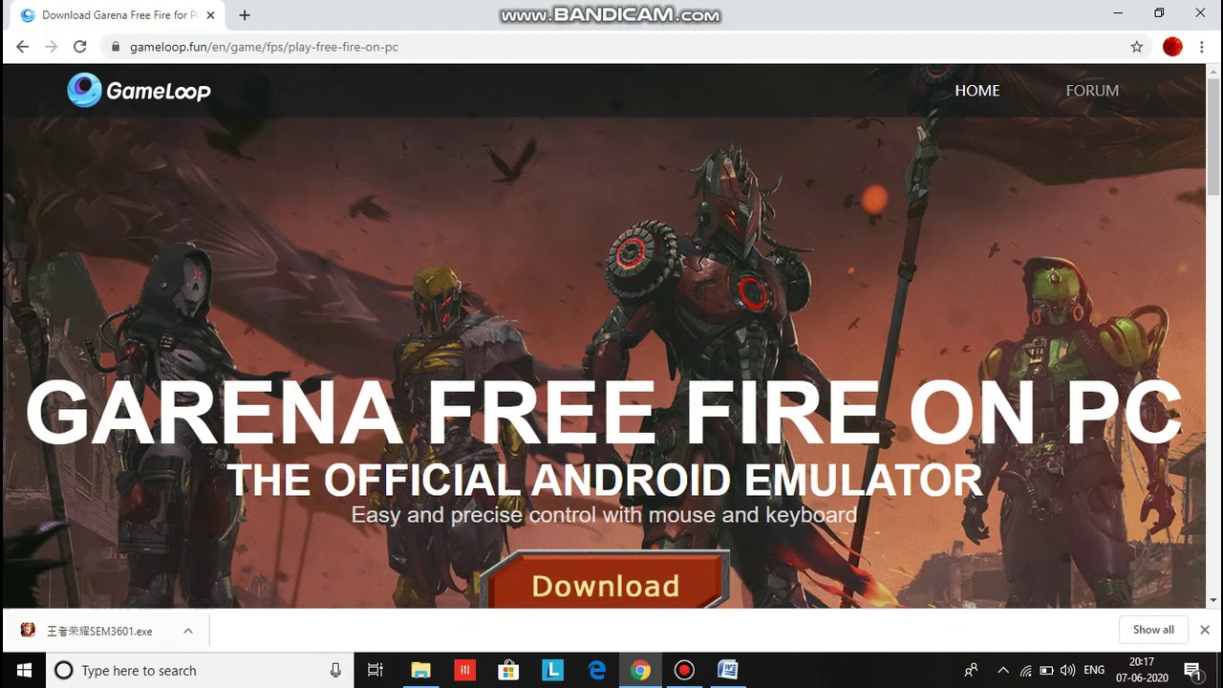Image resolution: width=1223 pixels, height=688 pixels.
Task: Click the Cortana circle icon
Action: [64, 671]
